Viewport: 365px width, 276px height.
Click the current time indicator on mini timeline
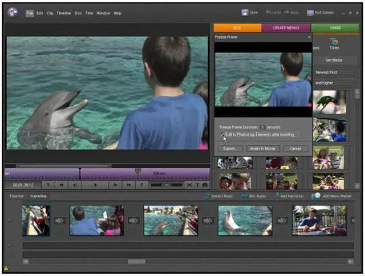[80, 173]
